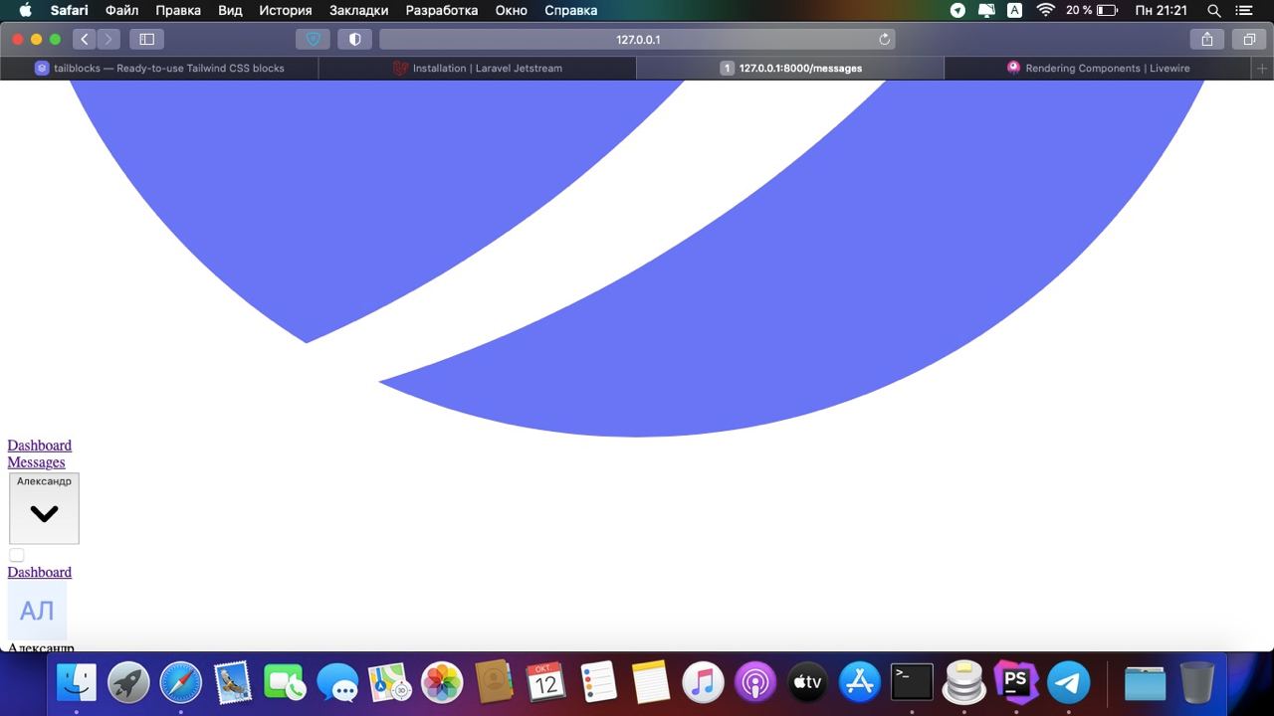
Task: Switch the keyboard input source A icon
Action: [1014, 10]
